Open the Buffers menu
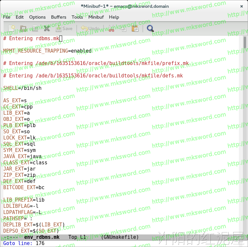This screenshot has height=247, width=248. pyautogui.click(x=59, y=17)
